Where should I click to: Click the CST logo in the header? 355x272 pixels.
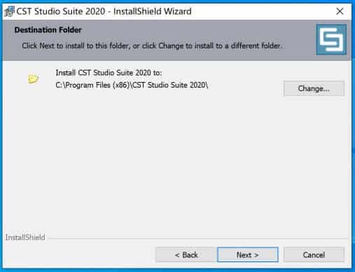[331, 40]
